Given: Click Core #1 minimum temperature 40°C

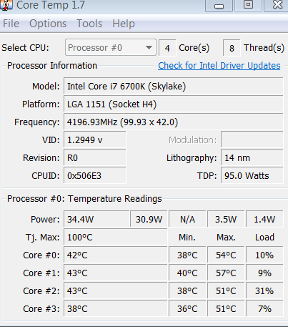Looking at the screenshot, I should point(187,273).
